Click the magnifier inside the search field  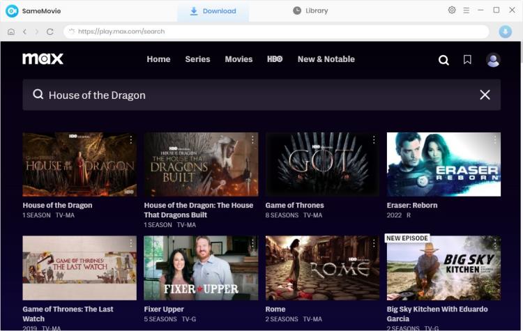pyautogui.click(x=38, y=94)
